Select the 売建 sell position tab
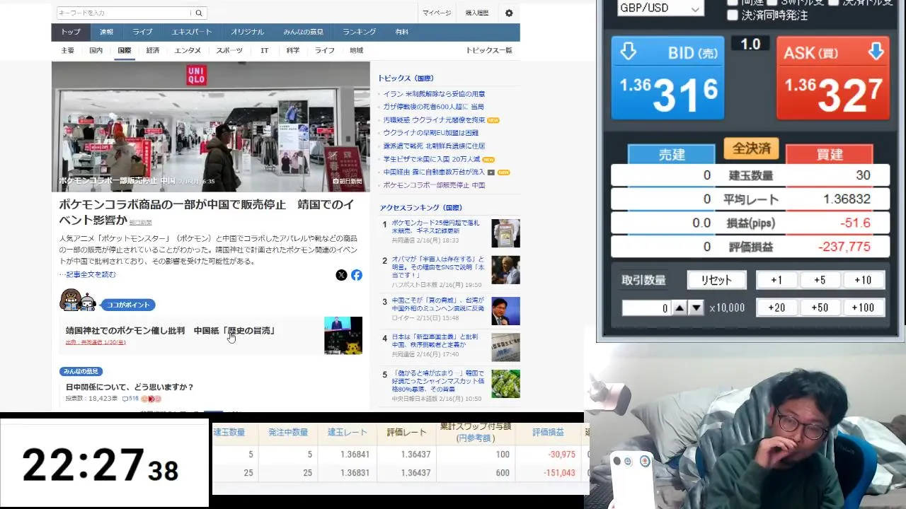Viewport: 906px width, 509px height. [x=672, y=154]
